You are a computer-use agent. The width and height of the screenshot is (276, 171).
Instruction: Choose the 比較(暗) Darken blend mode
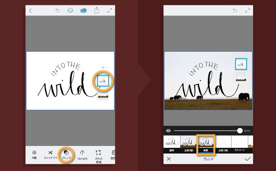click(188, 144)
